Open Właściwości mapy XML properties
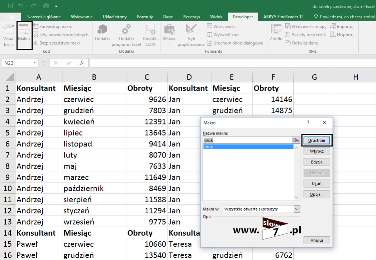This screenshot has width=376, height=260. point(306,27)
